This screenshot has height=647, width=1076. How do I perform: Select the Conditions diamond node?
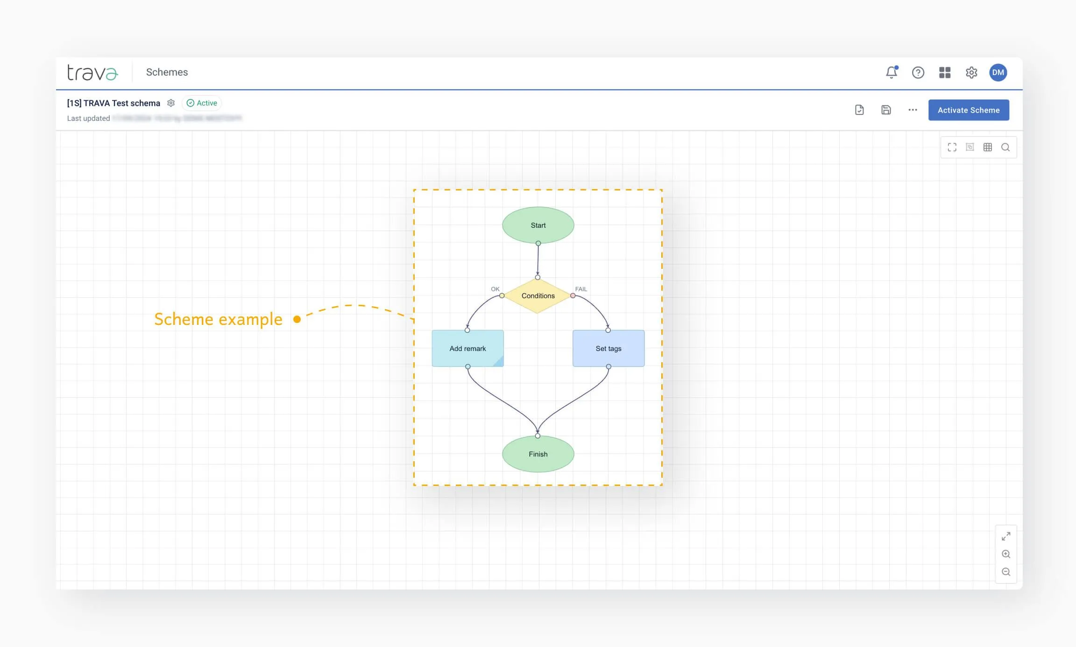[x=538, y=296]
